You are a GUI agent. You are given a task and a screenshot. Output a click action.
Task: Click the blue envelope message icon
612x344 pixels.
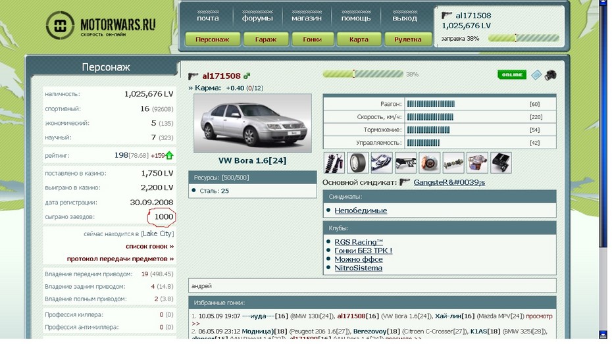tap(536, 75)
